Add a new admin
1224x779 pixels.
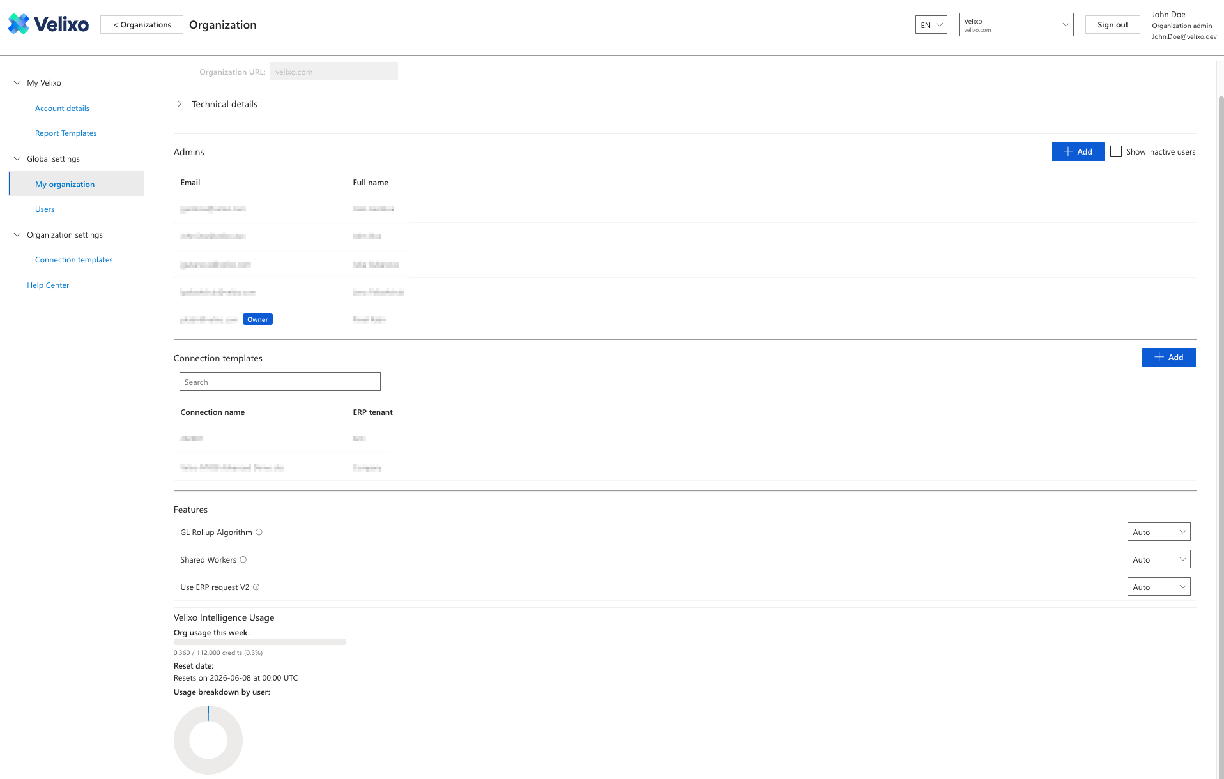click(1078, 151)
